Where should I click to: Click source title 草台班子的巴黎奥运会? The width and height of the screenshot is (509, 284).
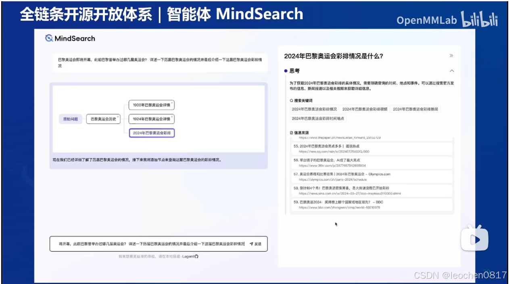coord(330,160)
